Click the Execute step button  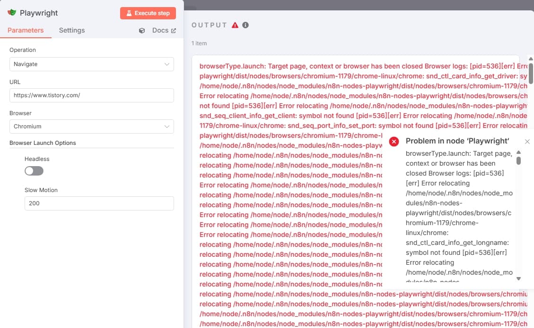coord(148,13)
